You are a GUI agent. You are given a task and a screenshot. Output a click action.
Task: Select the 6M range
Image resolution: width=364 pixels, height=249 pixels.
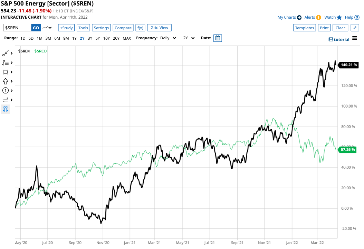pos(57,38)
